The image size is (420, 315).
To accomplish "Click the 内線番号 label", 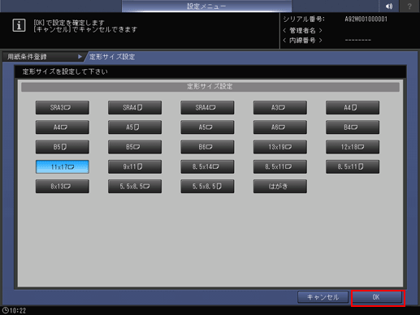I will 302,41.
